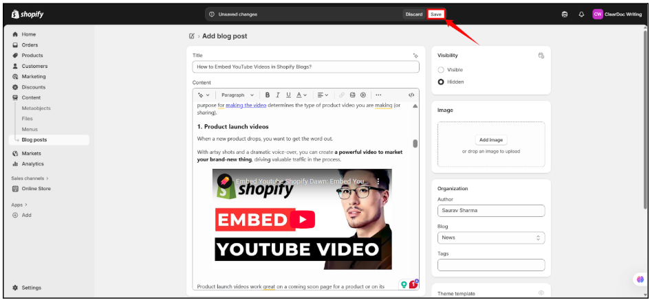Open the Paragraph style dropdown
This screenshot has height=300, width=650.
(x=237, y=95)
